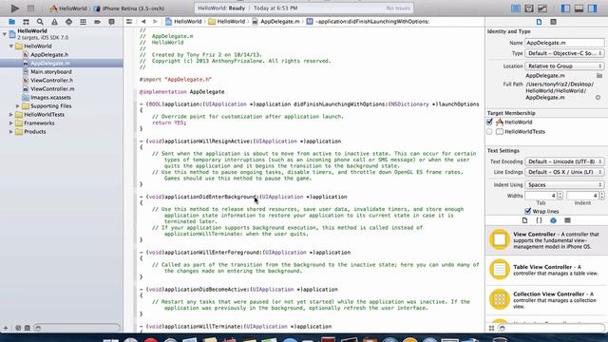Expand the Frameworks group
This screenshot has height=342, width=608.
[x=11, y=123]
